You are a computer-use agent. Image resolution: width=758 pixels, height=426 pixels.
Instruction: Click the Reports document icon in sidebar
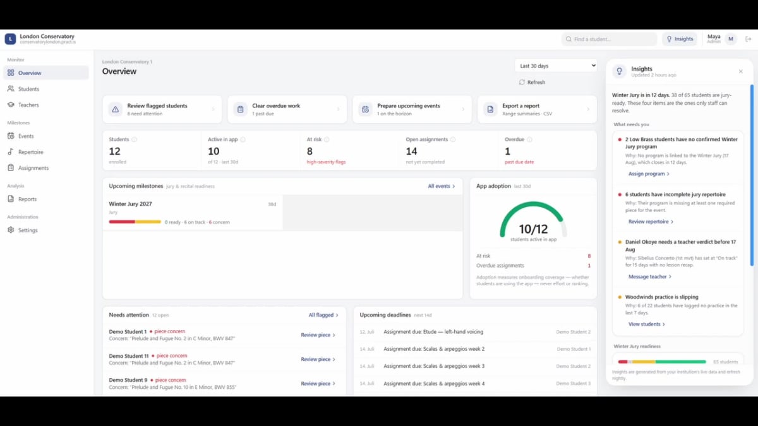tap(11, 199)
